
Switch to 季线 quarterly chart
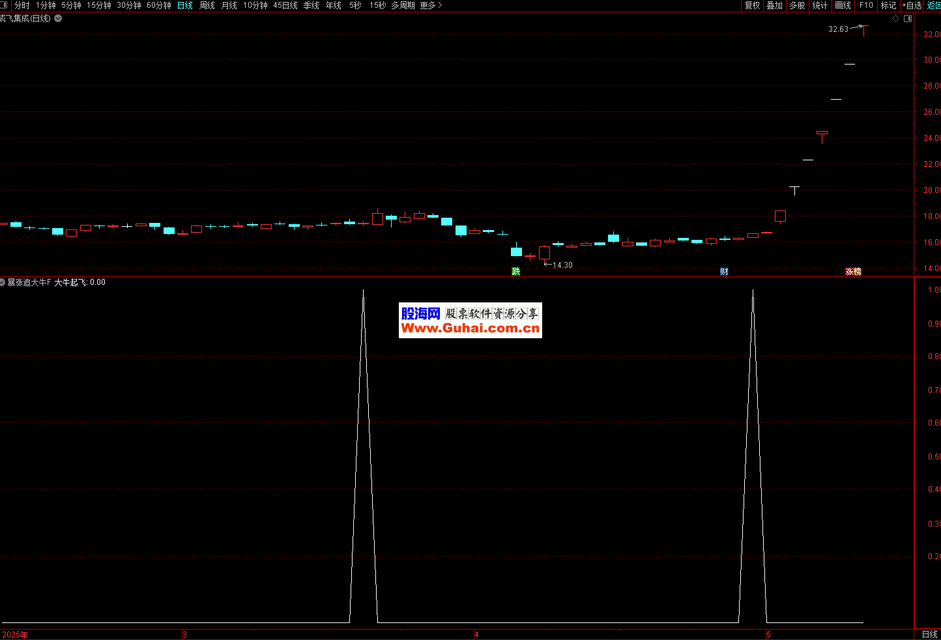point(311,5)
